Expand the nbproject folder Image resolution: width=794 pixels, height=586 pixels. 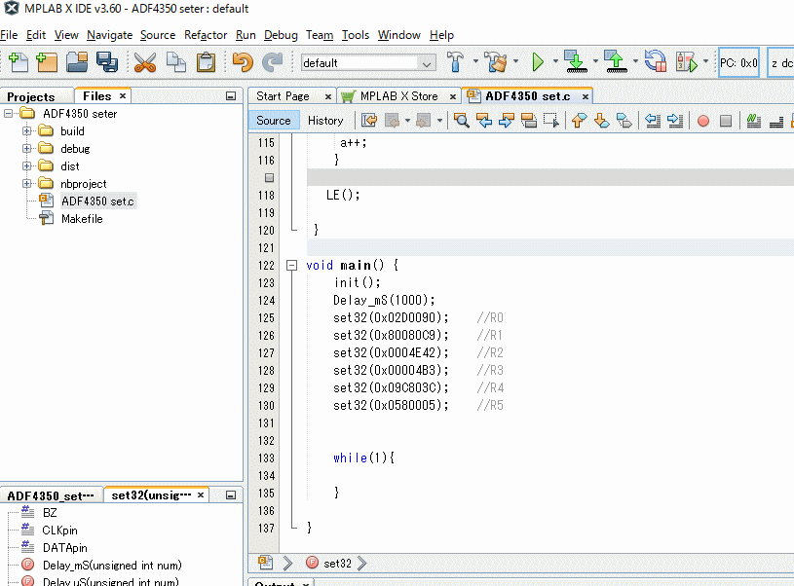[x=26, y=184]
